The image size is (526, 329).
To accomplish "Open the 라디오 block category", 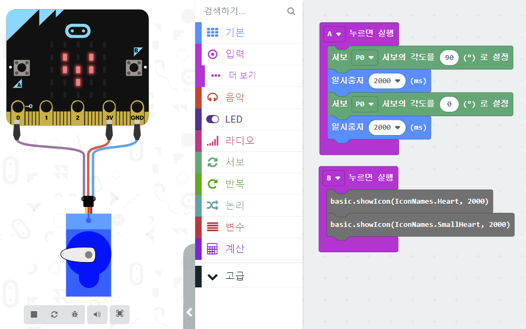I will pos(249,140).
